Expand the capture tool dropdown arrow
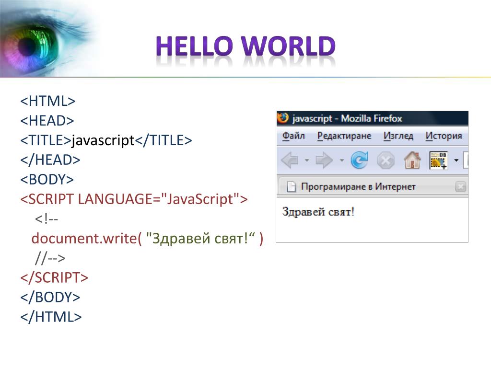 click(456, 161)
